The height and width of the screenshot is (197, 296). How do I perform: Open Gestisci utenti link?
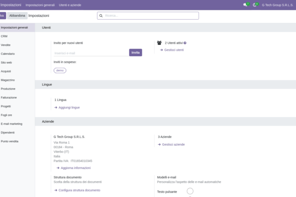172,50
